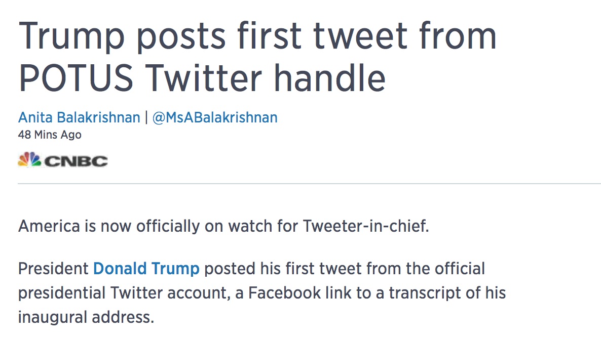Open Anita Balakrishnan's author page link
601x340 pixels.
(x=79, y=117)
